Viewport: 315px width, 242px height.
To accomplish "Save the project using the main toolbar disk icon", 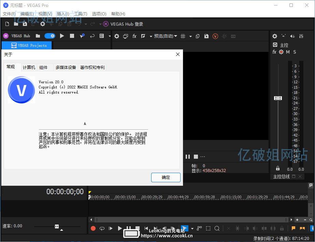I will coord(25,24).
